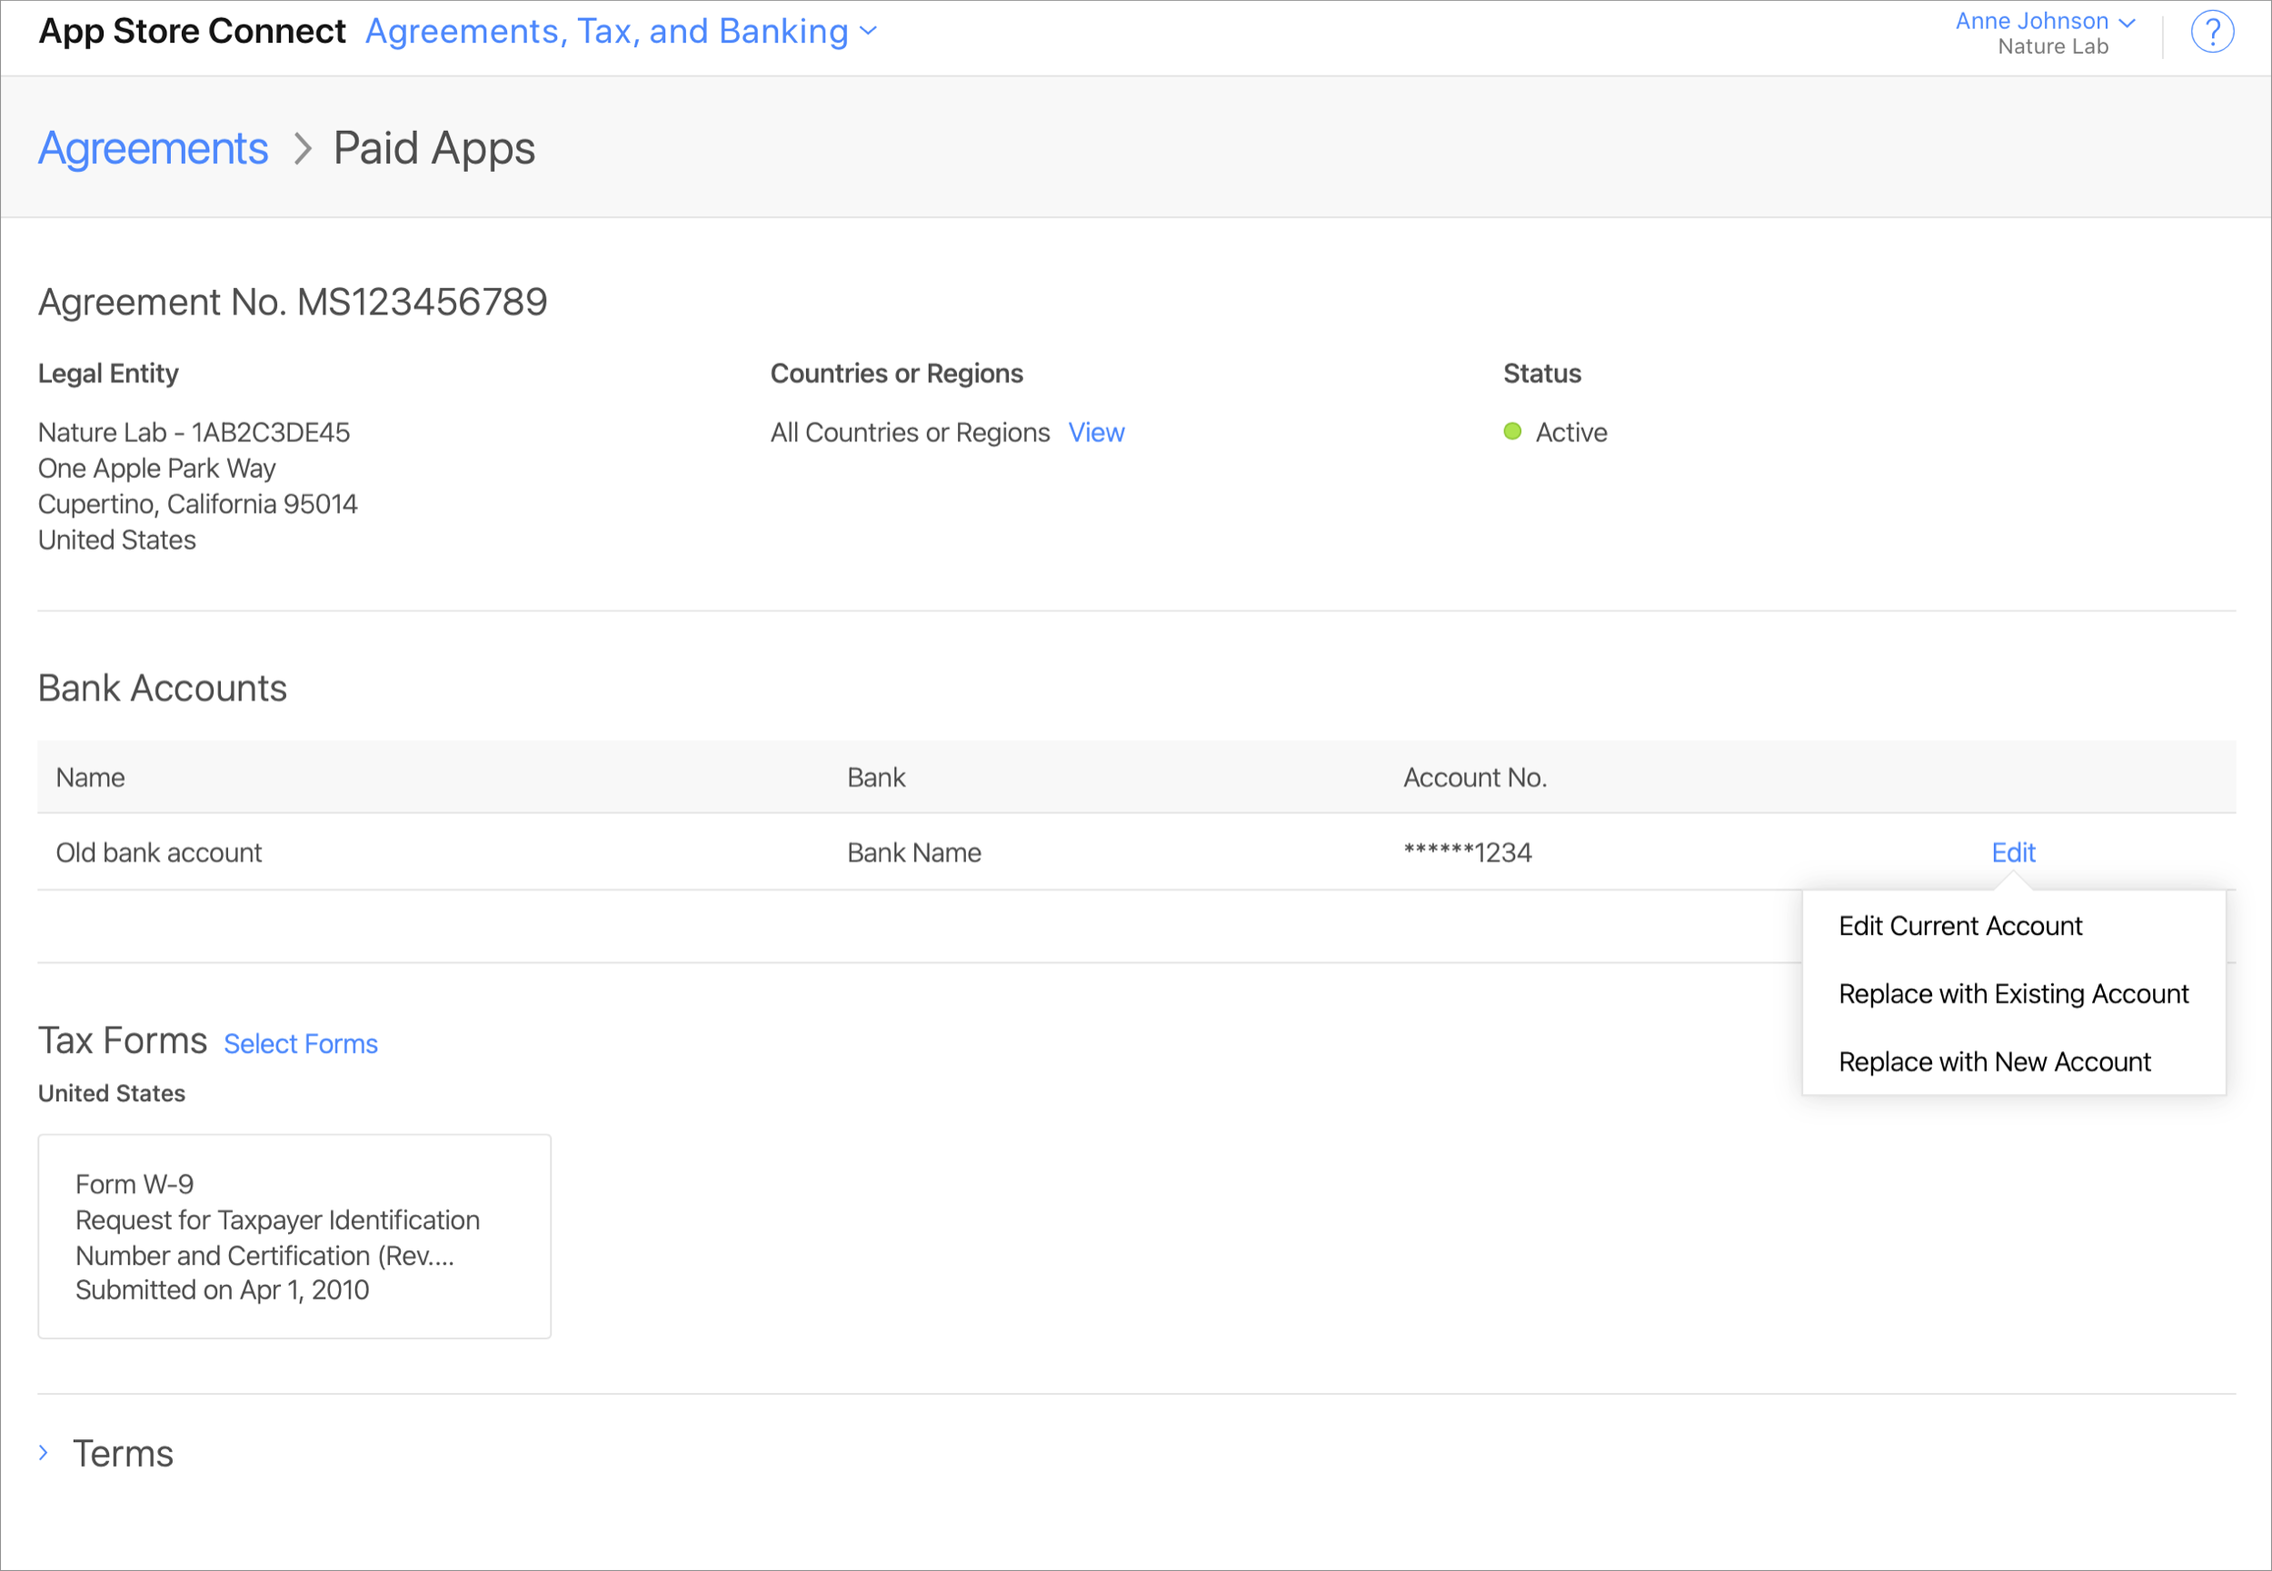The height and width of the screenshot is (1571, 2272).
Task: Click App Store Connect title
Action: pos(192,32)
